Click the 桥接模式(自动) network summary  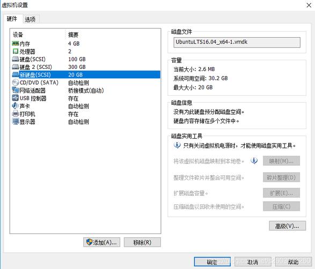[x=86, y=90]
